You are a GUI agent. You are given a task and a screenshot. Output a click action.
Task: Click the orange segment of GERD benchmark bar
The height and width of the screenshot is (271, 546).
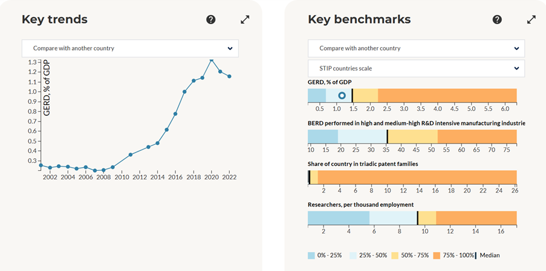pos(447,95)
